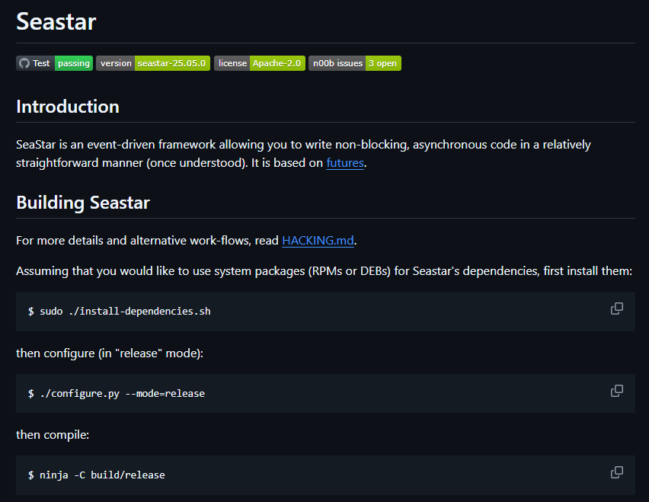Follow the "futures" hyperlink
Viewport: 649px width, 502px height.
click(345, 163)
